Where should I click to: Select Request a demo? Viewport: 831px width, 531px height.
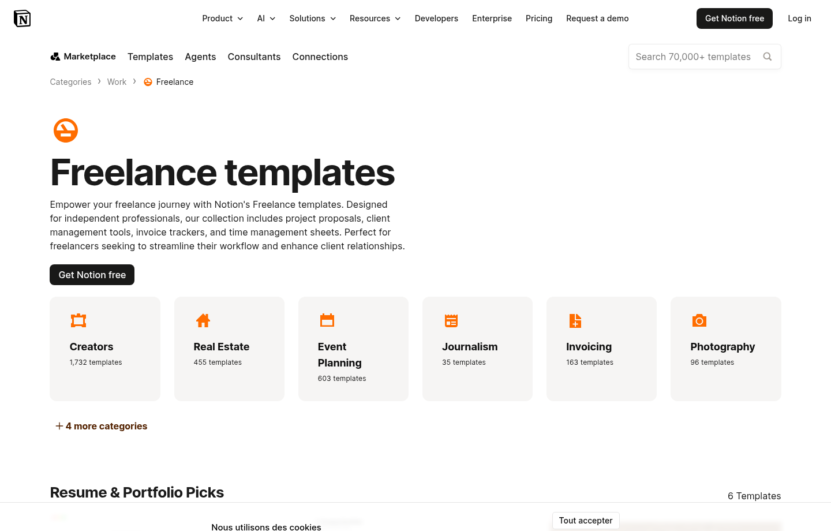[x=597, y=18]
